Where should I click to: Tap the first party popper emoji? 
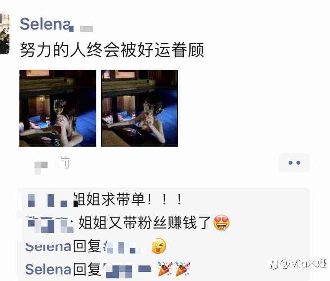165,269
